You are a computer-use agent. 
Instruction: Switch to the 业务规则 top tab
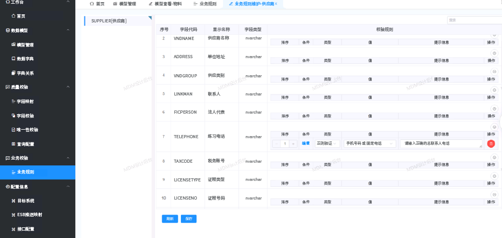pos(205,4)
